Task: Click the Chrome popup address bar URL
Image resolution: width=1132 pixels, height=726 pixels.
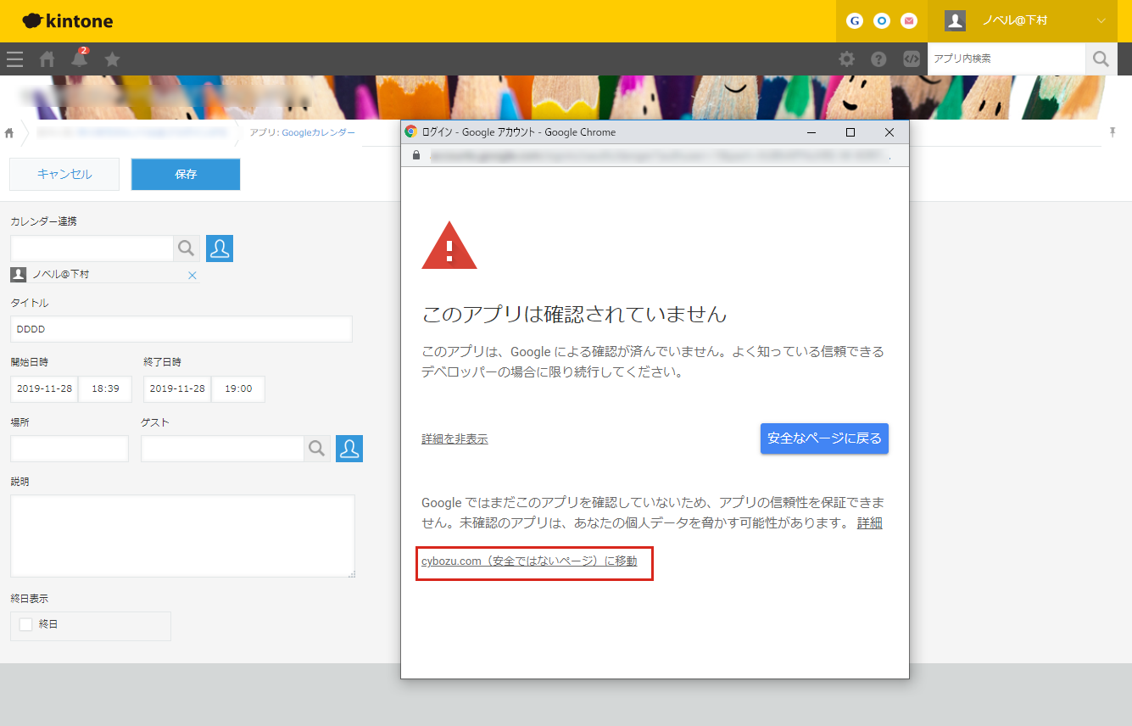Action: (660, 156)
